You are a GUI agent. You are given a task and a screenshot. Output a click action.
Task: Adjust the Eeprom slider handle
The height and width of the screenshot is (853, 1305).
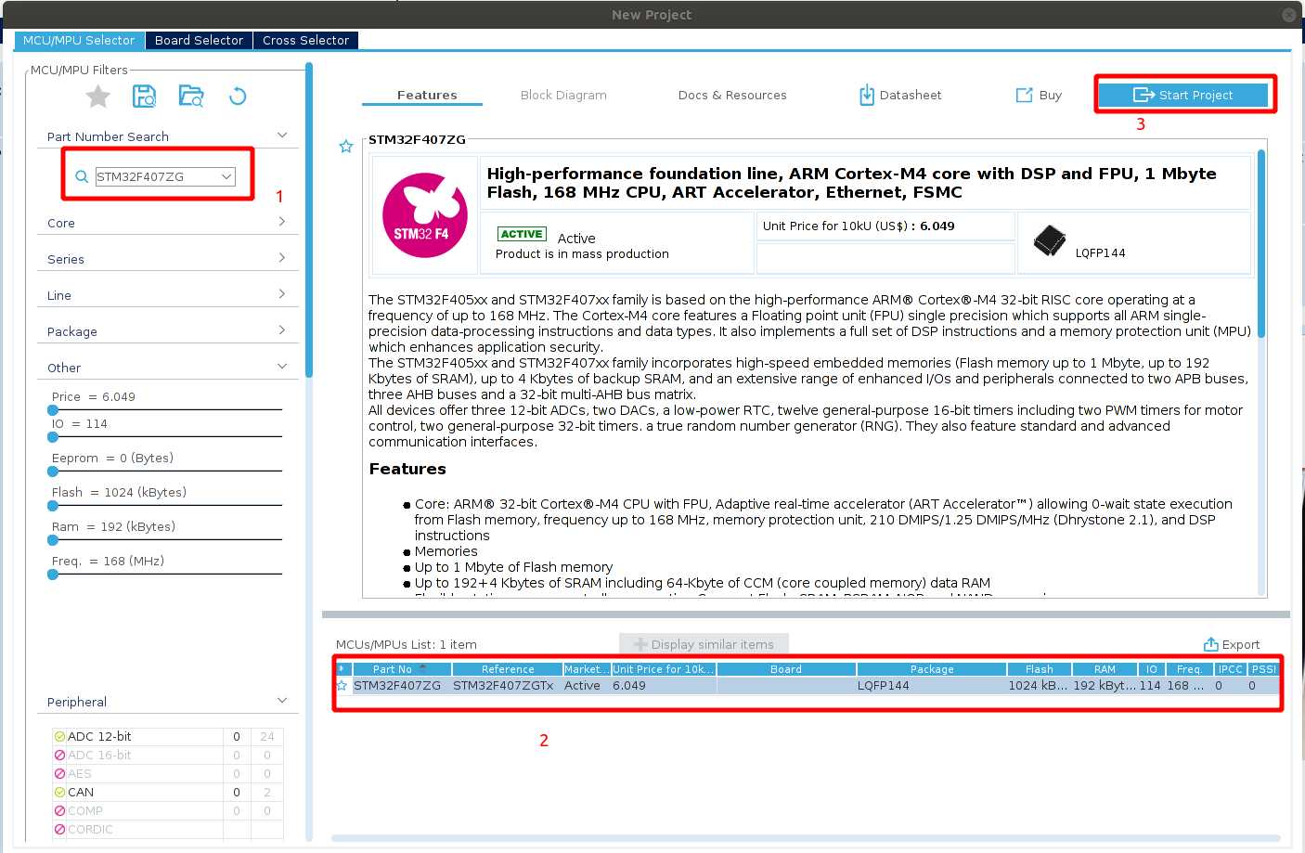(53, 471)
